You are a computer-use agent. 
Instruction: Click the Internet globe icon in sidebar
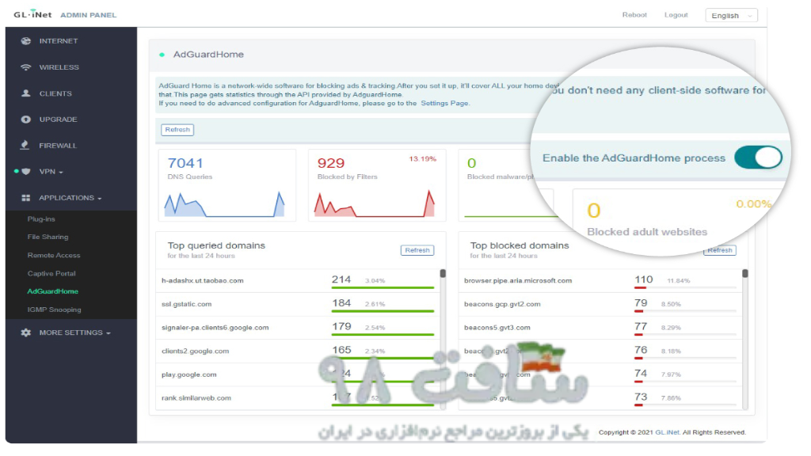coord(26,41)
